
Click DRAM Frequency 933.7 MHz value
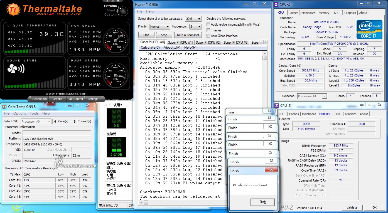click(x=341, y=145)
